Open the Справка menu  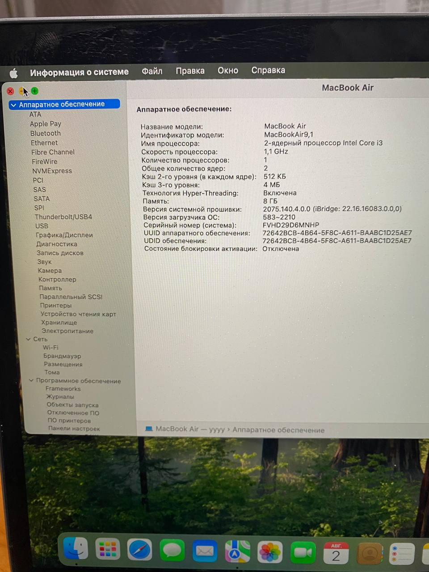268,70
